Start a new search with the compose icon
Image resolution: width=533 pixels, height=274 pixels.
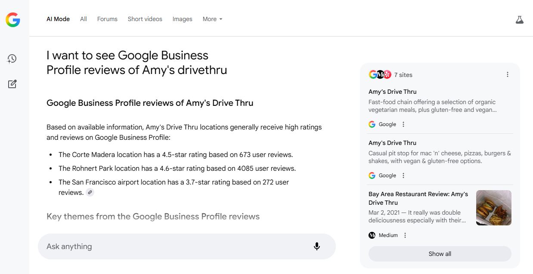12,84
